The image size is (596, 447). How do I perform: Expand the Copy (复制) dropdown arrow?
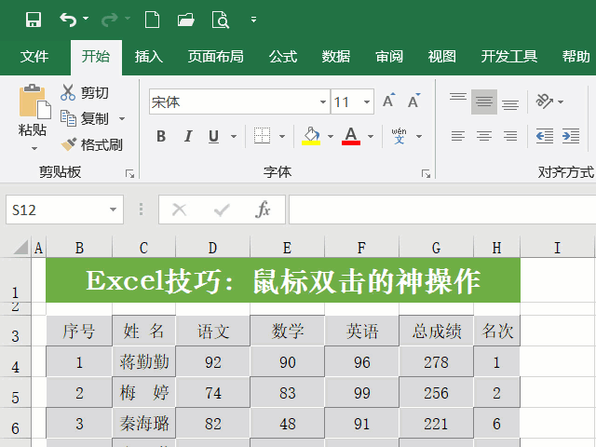point(122,118)
